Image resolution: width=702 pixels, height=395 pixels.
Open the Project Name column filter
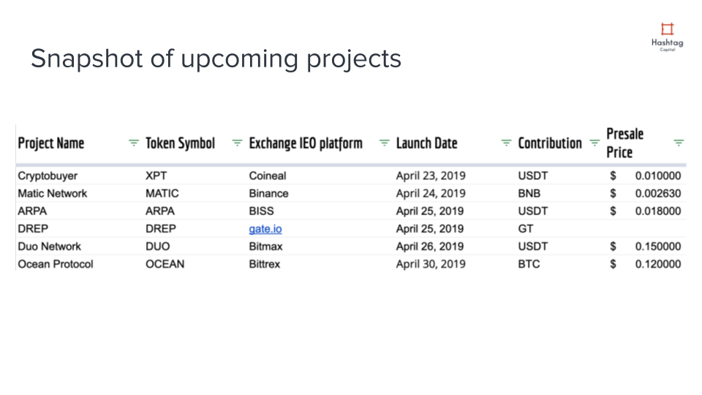tap(133, 143)
